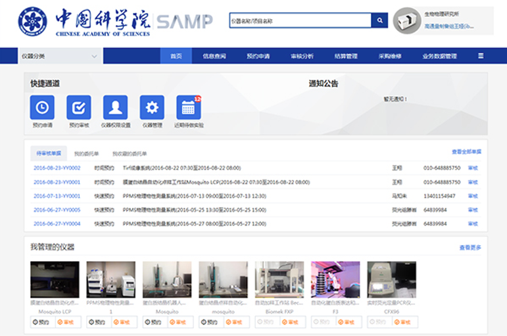
Task: Expand the 仪器分类 dropdown
Action: [60, 57]
